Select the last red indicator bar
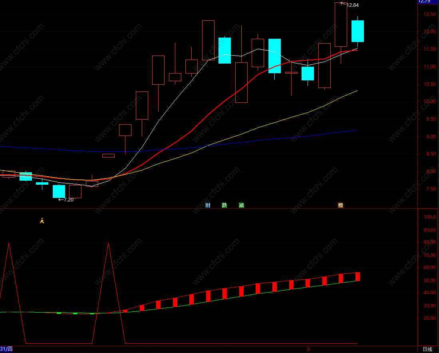439x353 pixels. tap(358, 277)
